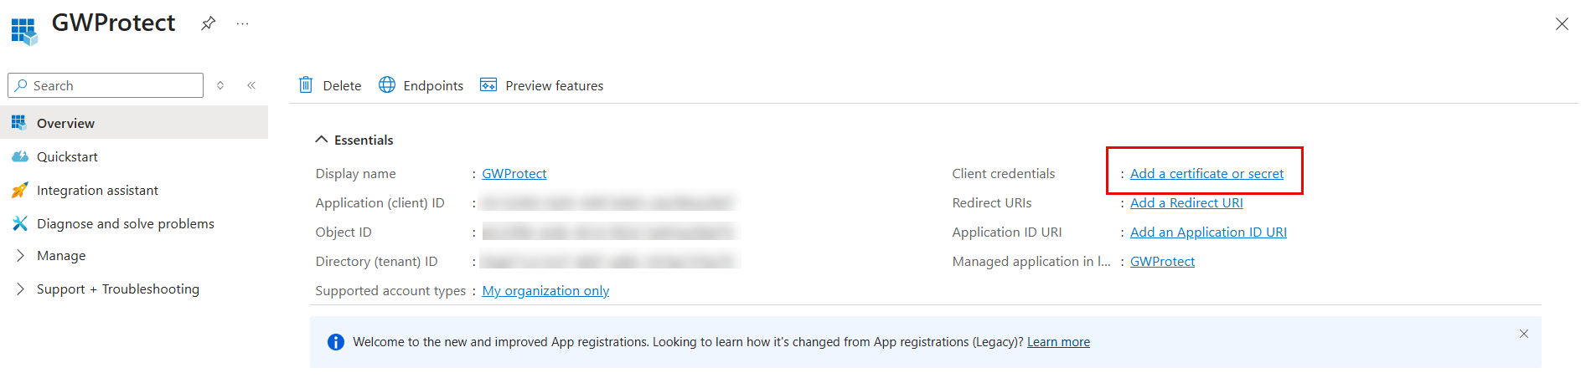The width and height of the screenshot is (1581, 378).
Task: Select Integration assistant in sidebar
Action: point(97,190)
